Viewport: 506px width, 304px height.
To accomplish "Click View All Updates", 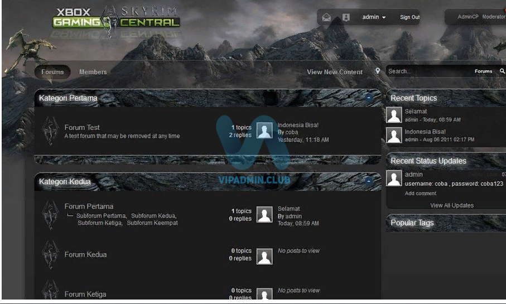I will pyautogui.click(x=452, y=205).
